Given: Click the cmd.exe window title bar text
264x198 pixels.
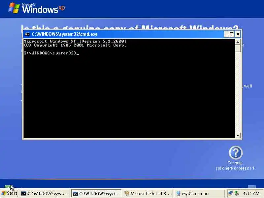Looking at the screenshot, I should [x=64, y=34].
